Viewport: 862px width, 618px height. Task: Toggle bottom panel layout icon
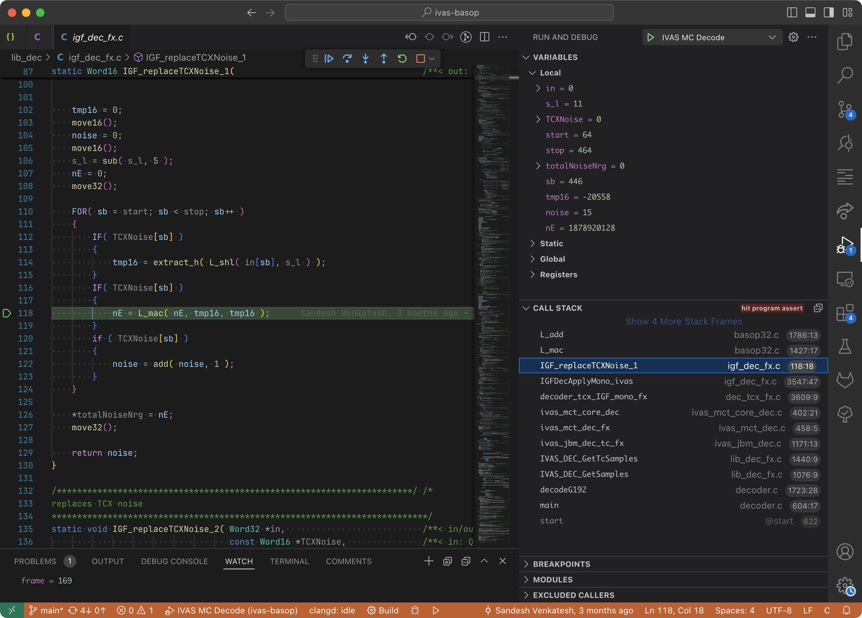click(x=810, y=13)
